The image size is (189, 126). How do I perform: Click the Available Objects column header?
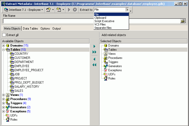coord(45,41)
